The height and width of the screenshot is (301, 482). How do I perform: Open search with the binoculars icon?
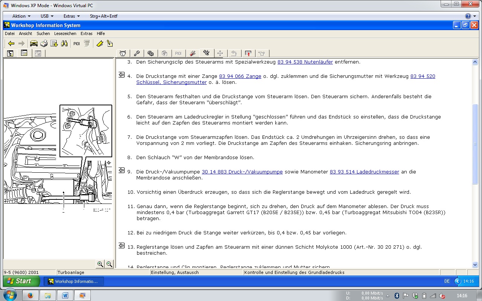(64, 43)
